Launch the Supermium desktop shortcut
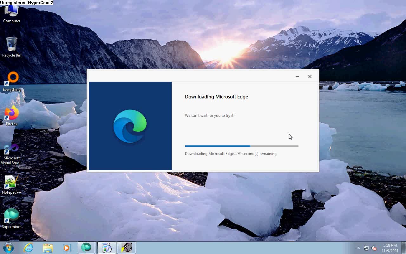Screen dimensions: 406x254 pyautogui.click(x=12, y=219)
